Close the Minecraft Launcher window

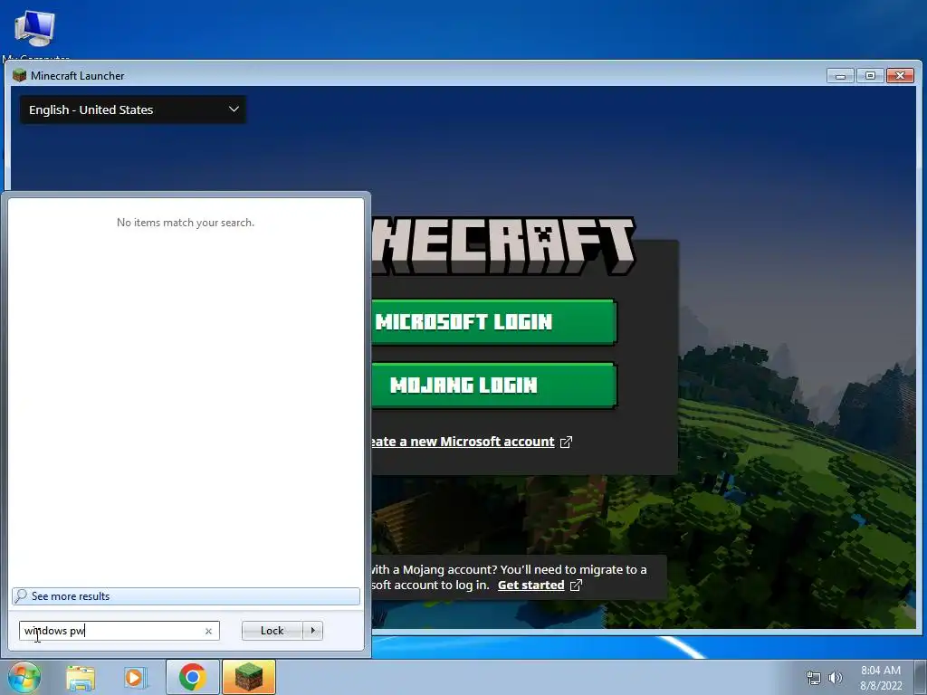[x=900, y=76]
